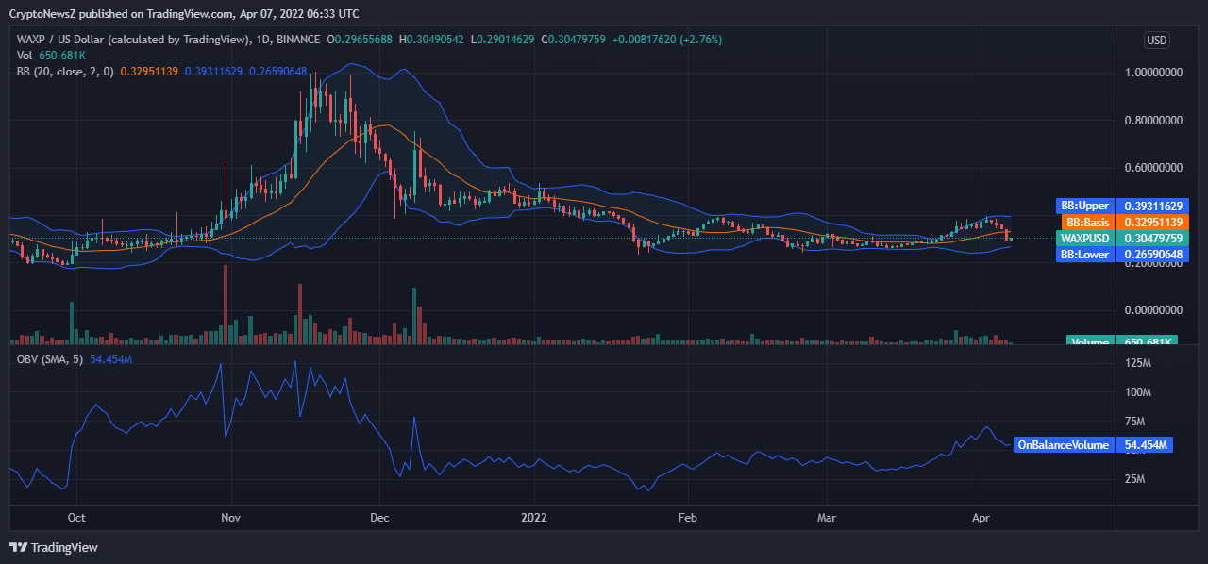Click the 125M level on the OBV scale

pyautogui.click(x=1138, y=363)
